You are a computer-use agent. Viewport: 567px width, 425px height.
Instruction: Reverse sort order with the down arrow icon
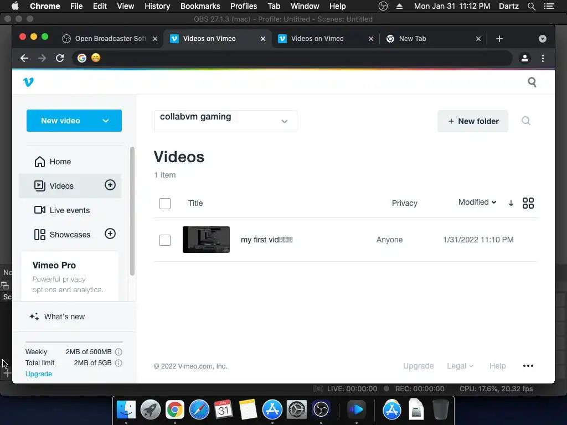[511, 203]
